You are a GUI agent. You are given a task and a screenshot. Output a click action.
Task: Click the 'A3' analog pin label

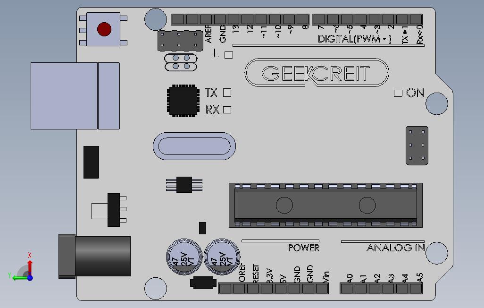[391, 278]
